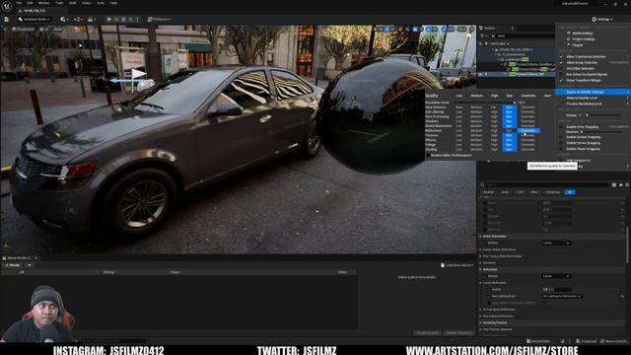
Task: Clear the Outliner search with X icon
Action: pyautogui.click(x=493, y=35)
